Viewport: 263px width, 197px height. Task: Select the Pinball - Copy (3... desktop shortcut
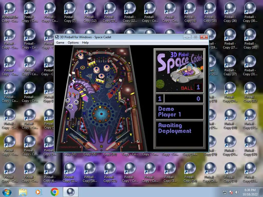170,173
